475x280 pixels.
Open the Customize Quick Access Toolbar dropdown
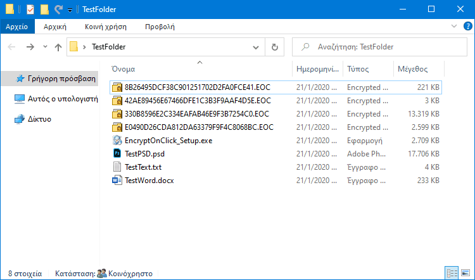(x=70, y=10)
